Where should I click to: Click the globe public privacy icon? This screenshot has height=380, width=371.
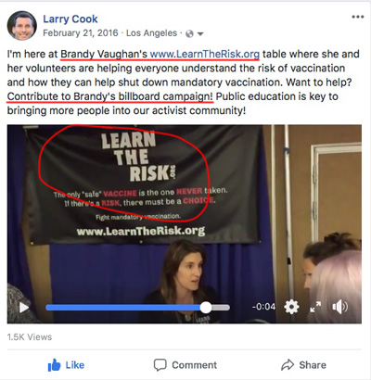[189, 33]
